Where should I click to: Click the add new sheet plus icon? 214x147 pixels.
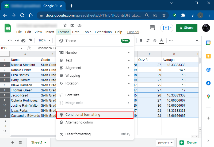click(13, 142)
